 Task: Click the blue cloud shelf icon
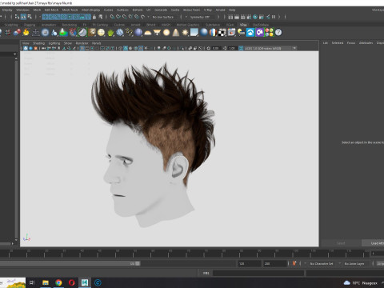pyautogui.click(x=250, y=33)
